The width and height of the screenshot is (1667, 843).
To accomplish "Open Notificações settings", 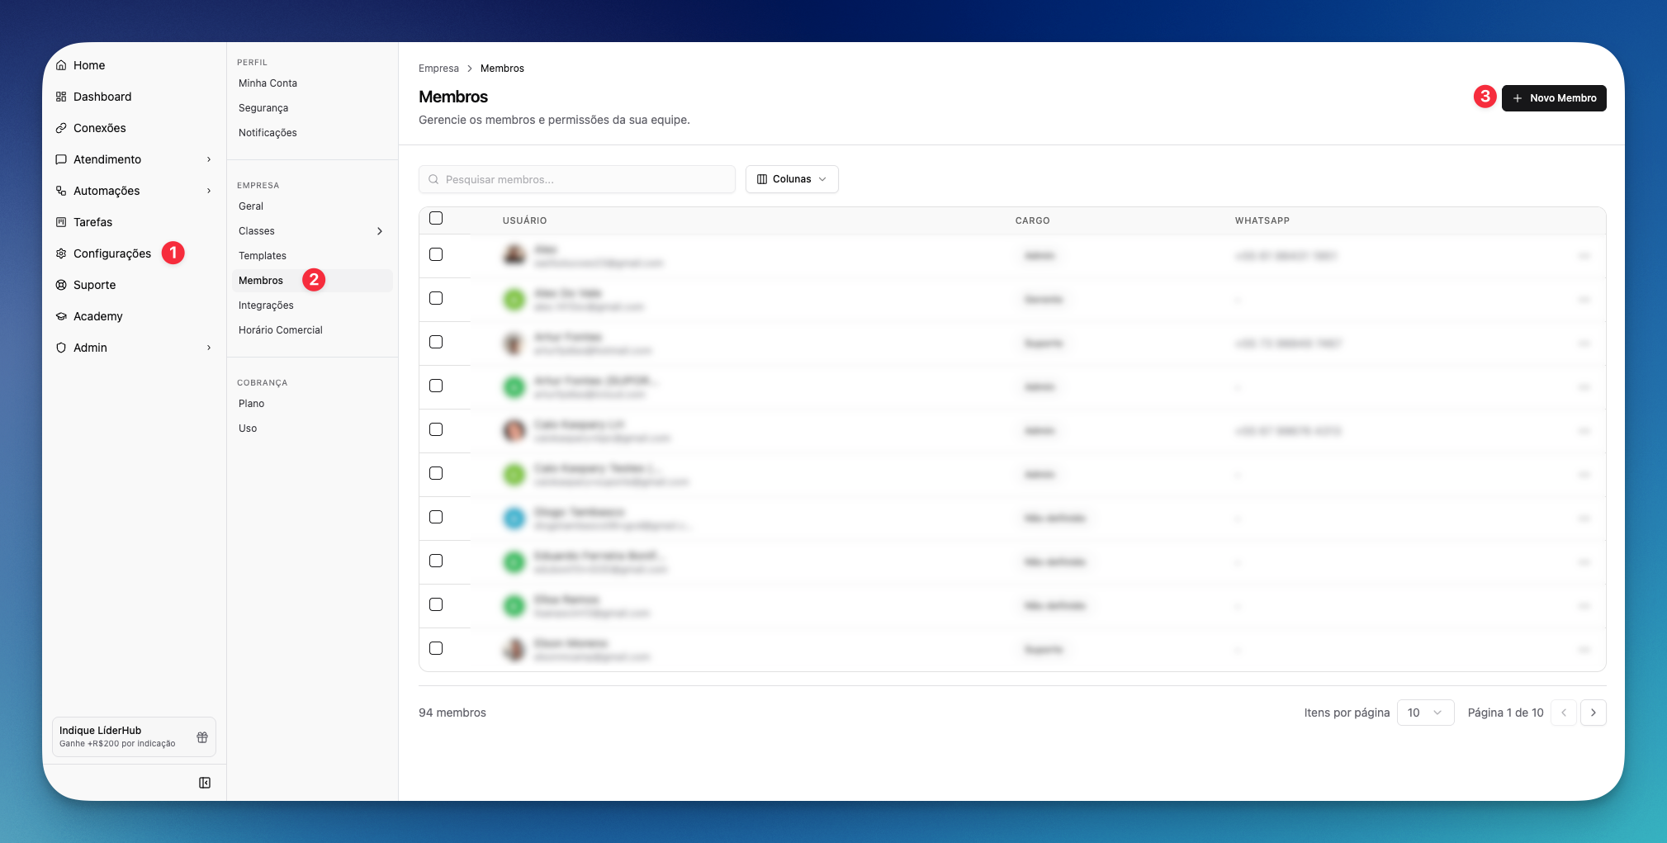I will tap(268, 133).
